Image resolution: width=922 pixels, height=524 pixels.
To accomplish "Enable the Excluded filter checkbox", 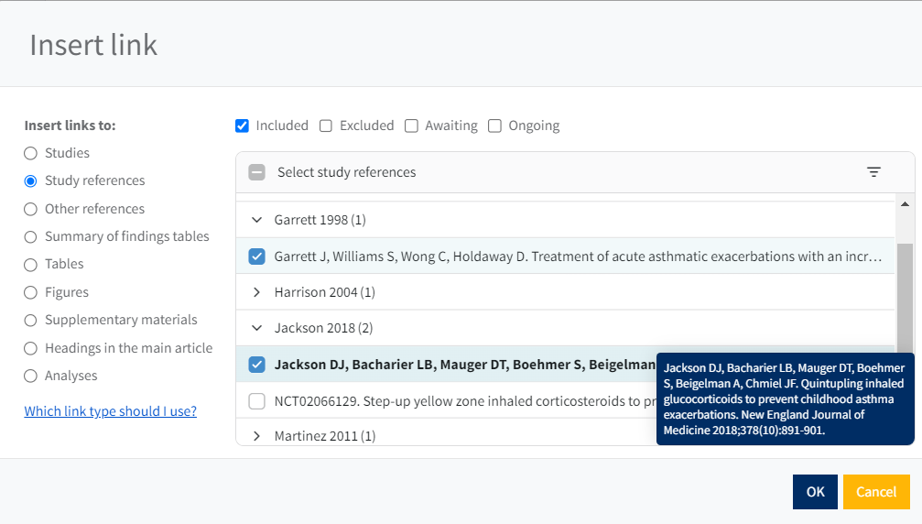I will (x=326, y=126).
